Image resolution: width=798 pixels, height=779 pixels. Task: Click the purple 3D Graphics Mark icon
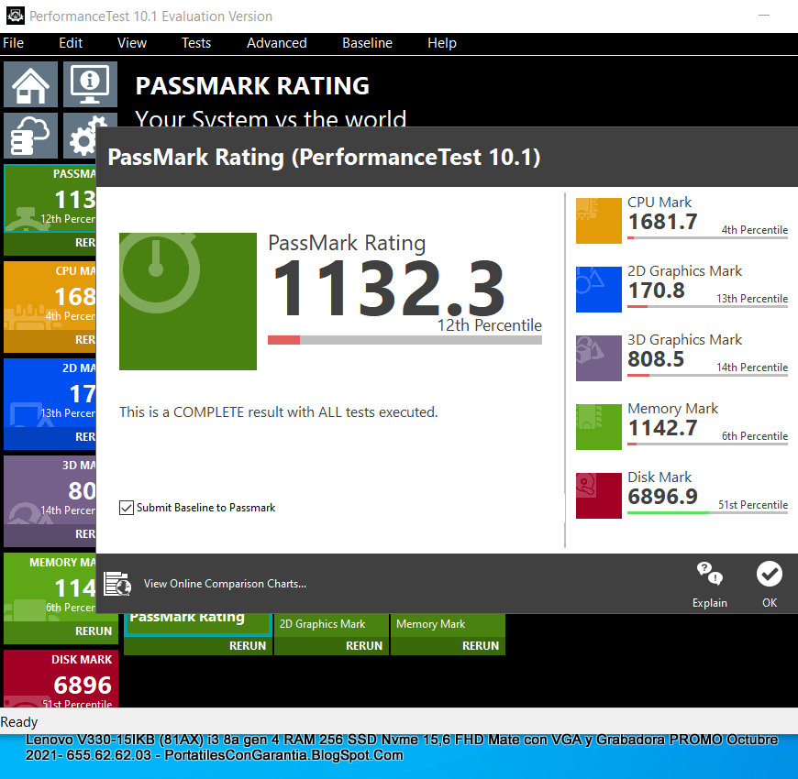pos(598,358)
